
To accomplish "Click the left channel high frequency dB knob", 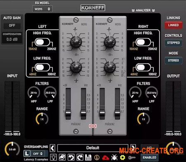I will point(76,42).
